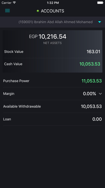105x188 pixels.
Task: Tap the Loan row
Action: (x=52, y=119)
